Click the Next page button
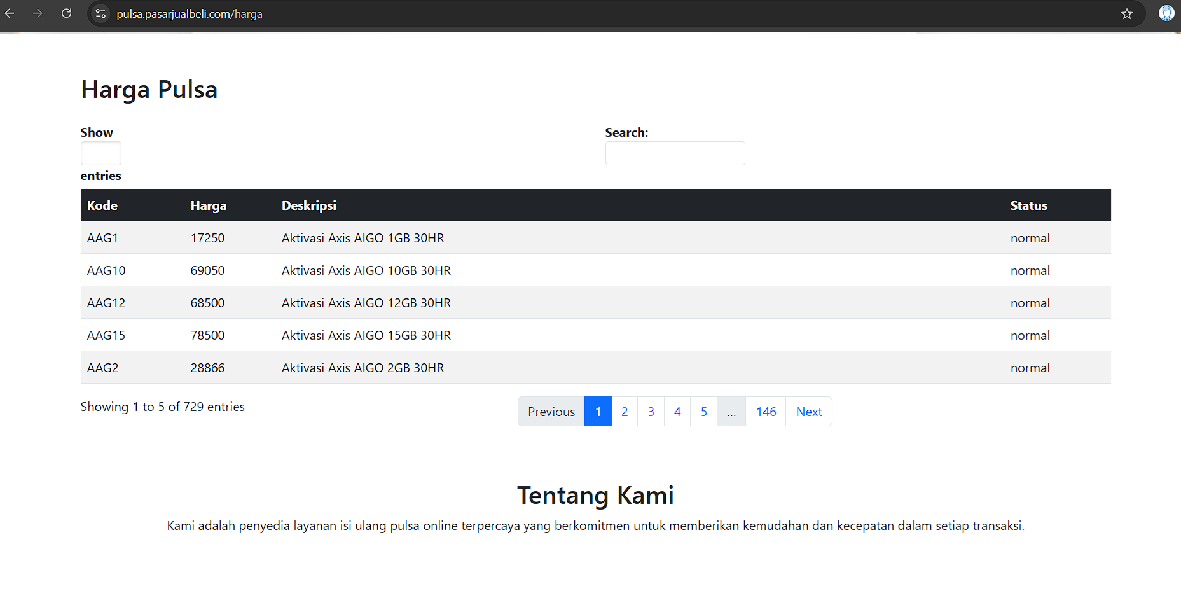This screenshot has width=1181, height=598. (x=809, y=412)
